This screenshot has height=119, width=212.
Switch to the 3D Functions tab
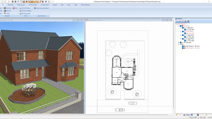[x=33, y=5]
